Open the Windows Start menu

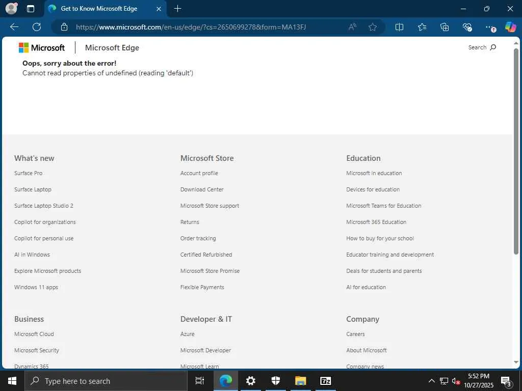tap(12, 381)
